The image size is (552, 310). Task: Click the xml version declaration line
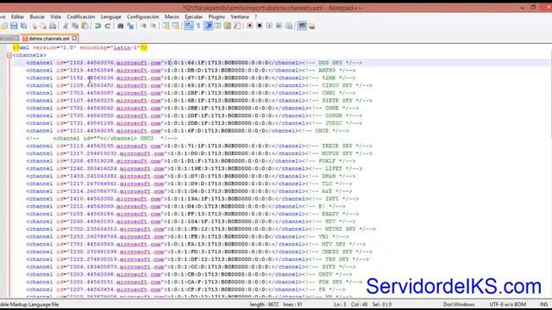point(80,48)
